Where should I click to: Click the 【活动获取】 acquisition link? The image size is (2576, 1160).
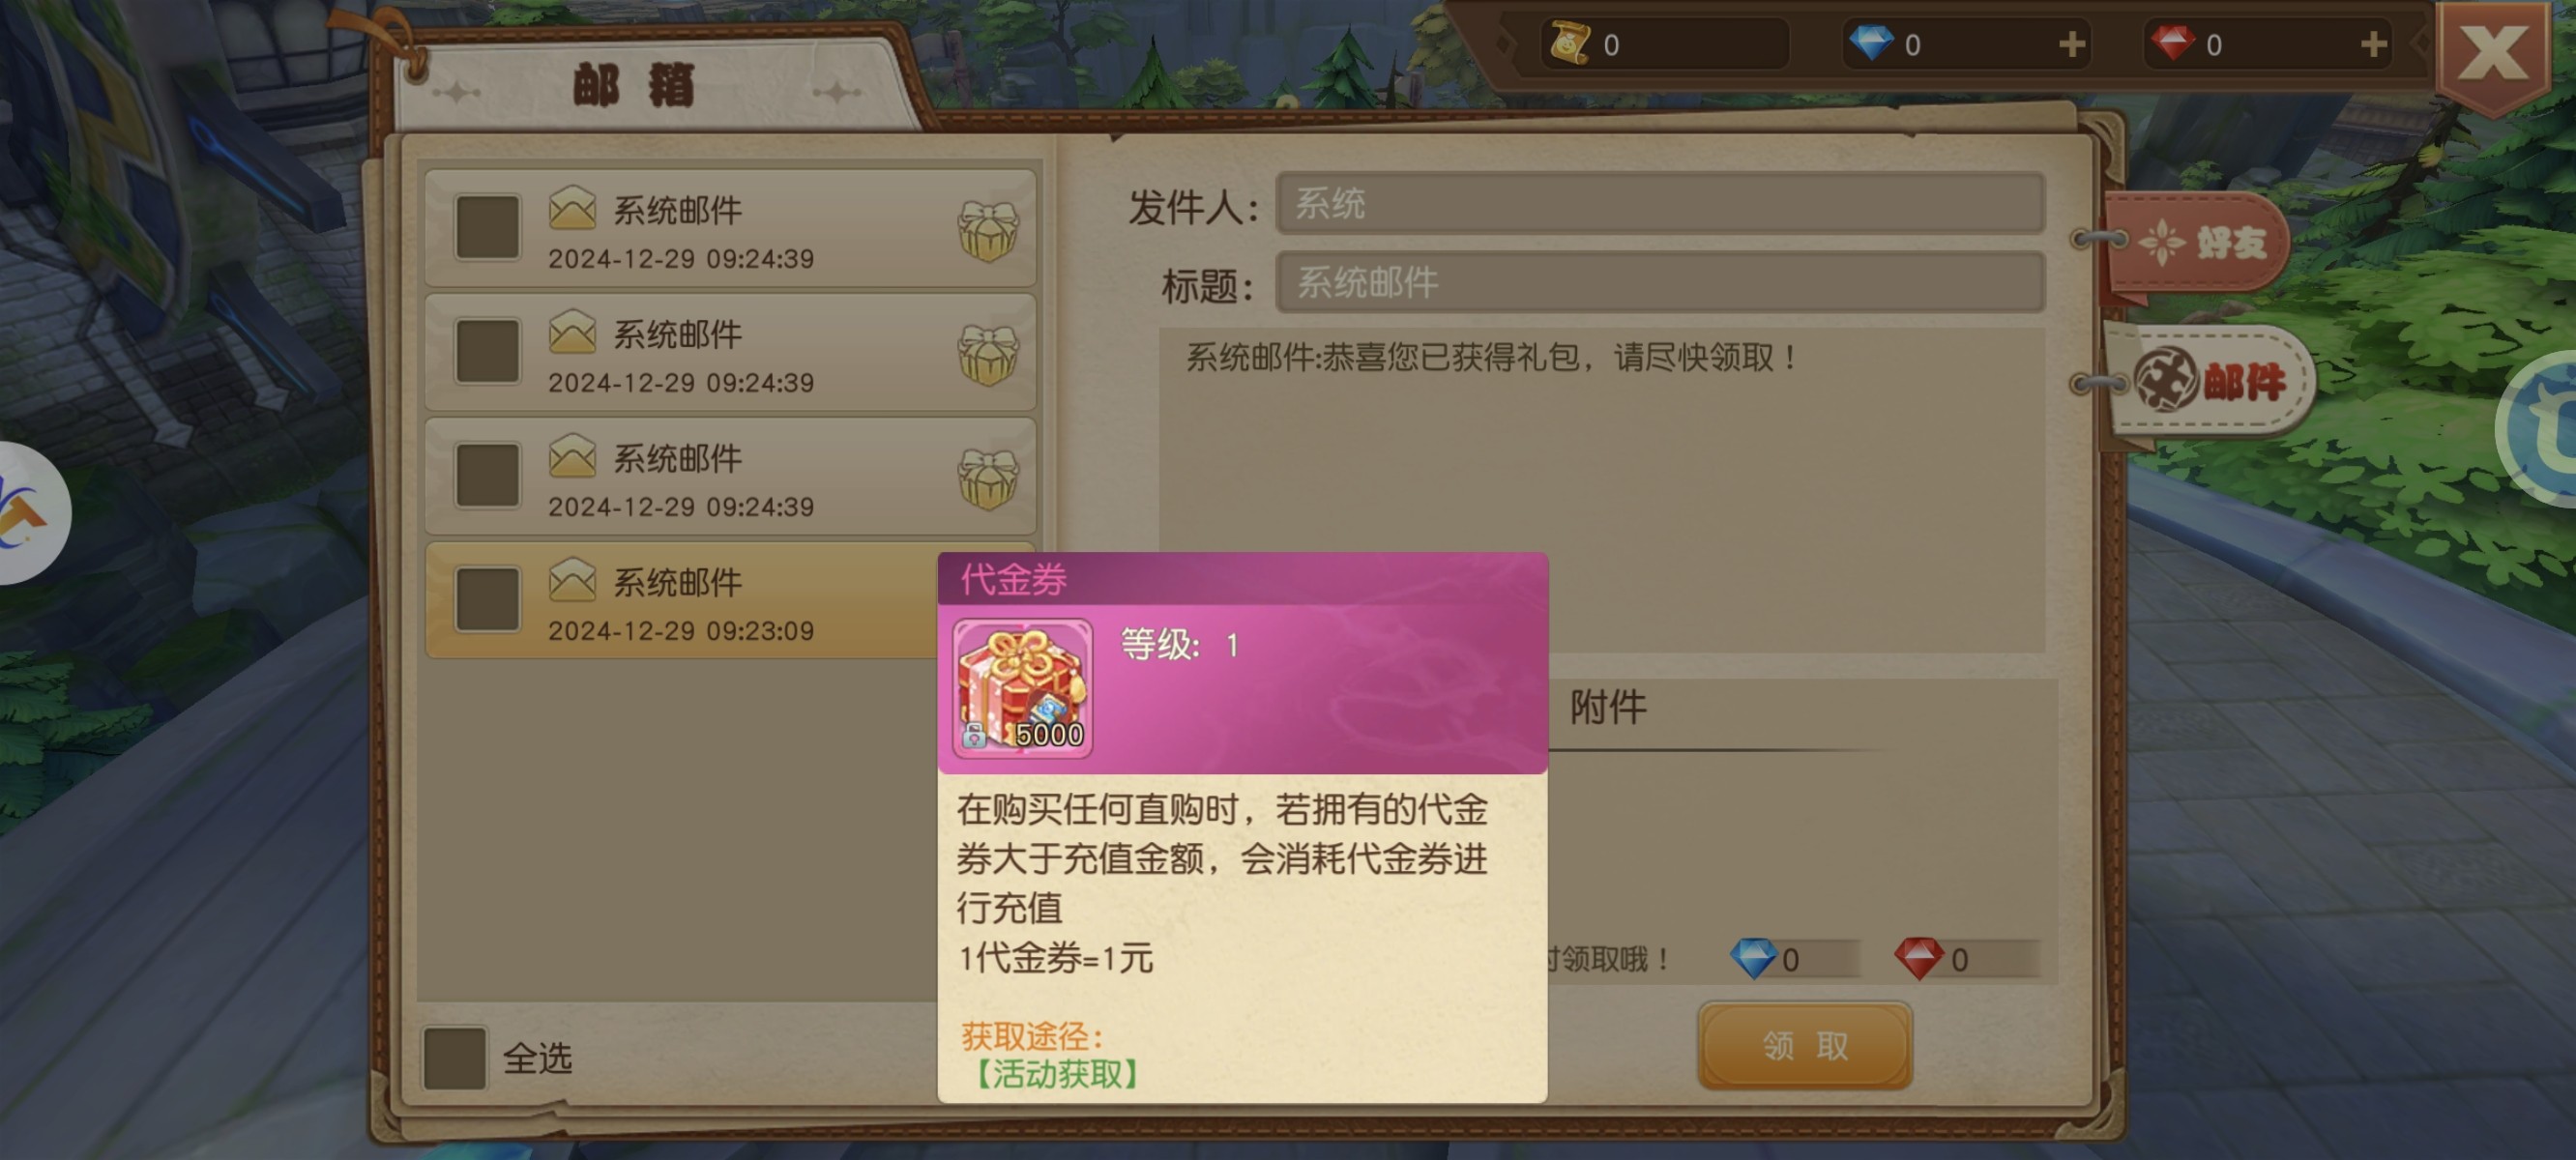coord(1058,1074)
